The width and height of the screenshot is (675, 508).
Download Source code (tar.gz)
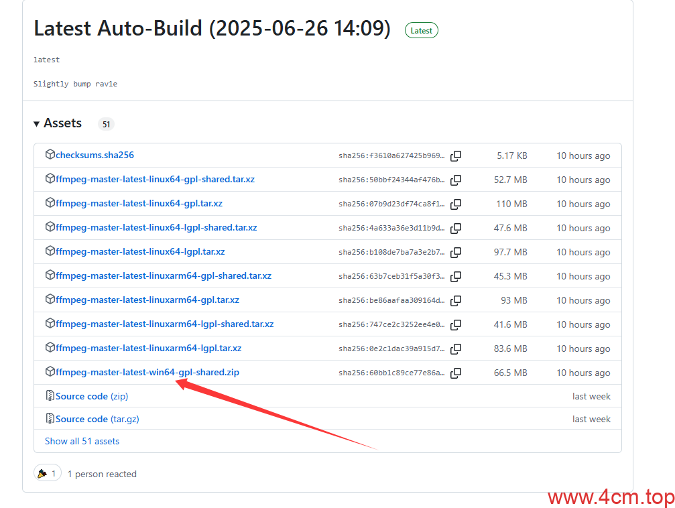coord(97,419)
